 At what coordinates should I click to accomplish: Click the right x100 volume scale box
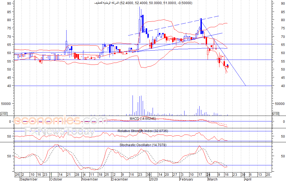276,114
